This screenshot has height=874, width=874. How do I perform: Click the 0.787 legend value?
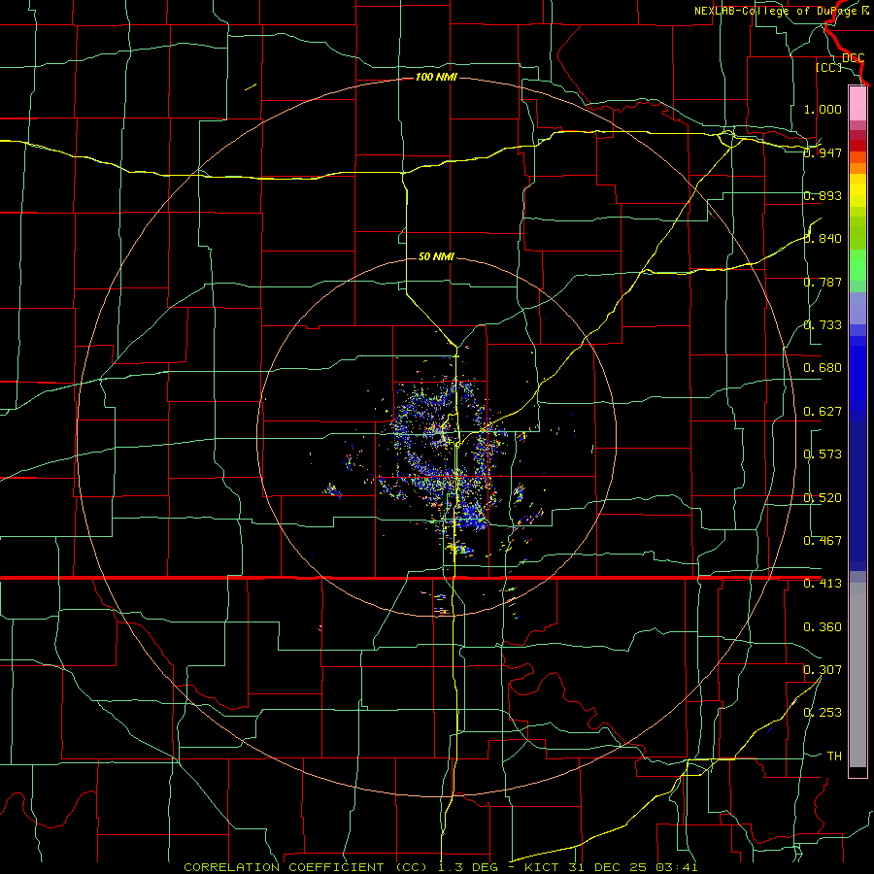pyautogui.click(x=823, y=282)
